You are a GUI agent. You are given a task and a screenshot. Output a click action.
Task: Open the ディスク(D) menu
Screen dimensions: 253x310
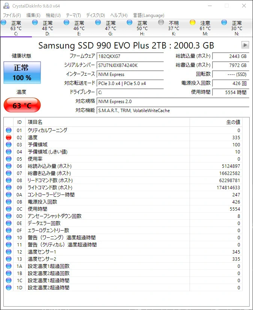pos(96,15)
